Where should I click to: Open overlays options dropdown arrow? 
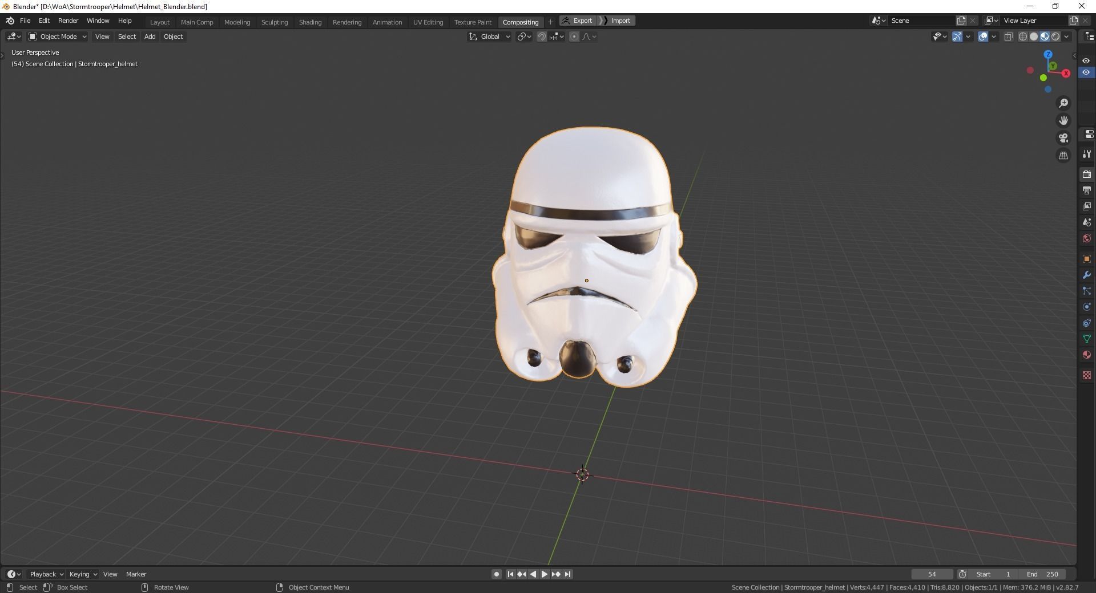pyautogui.click(x=994, y=36)
